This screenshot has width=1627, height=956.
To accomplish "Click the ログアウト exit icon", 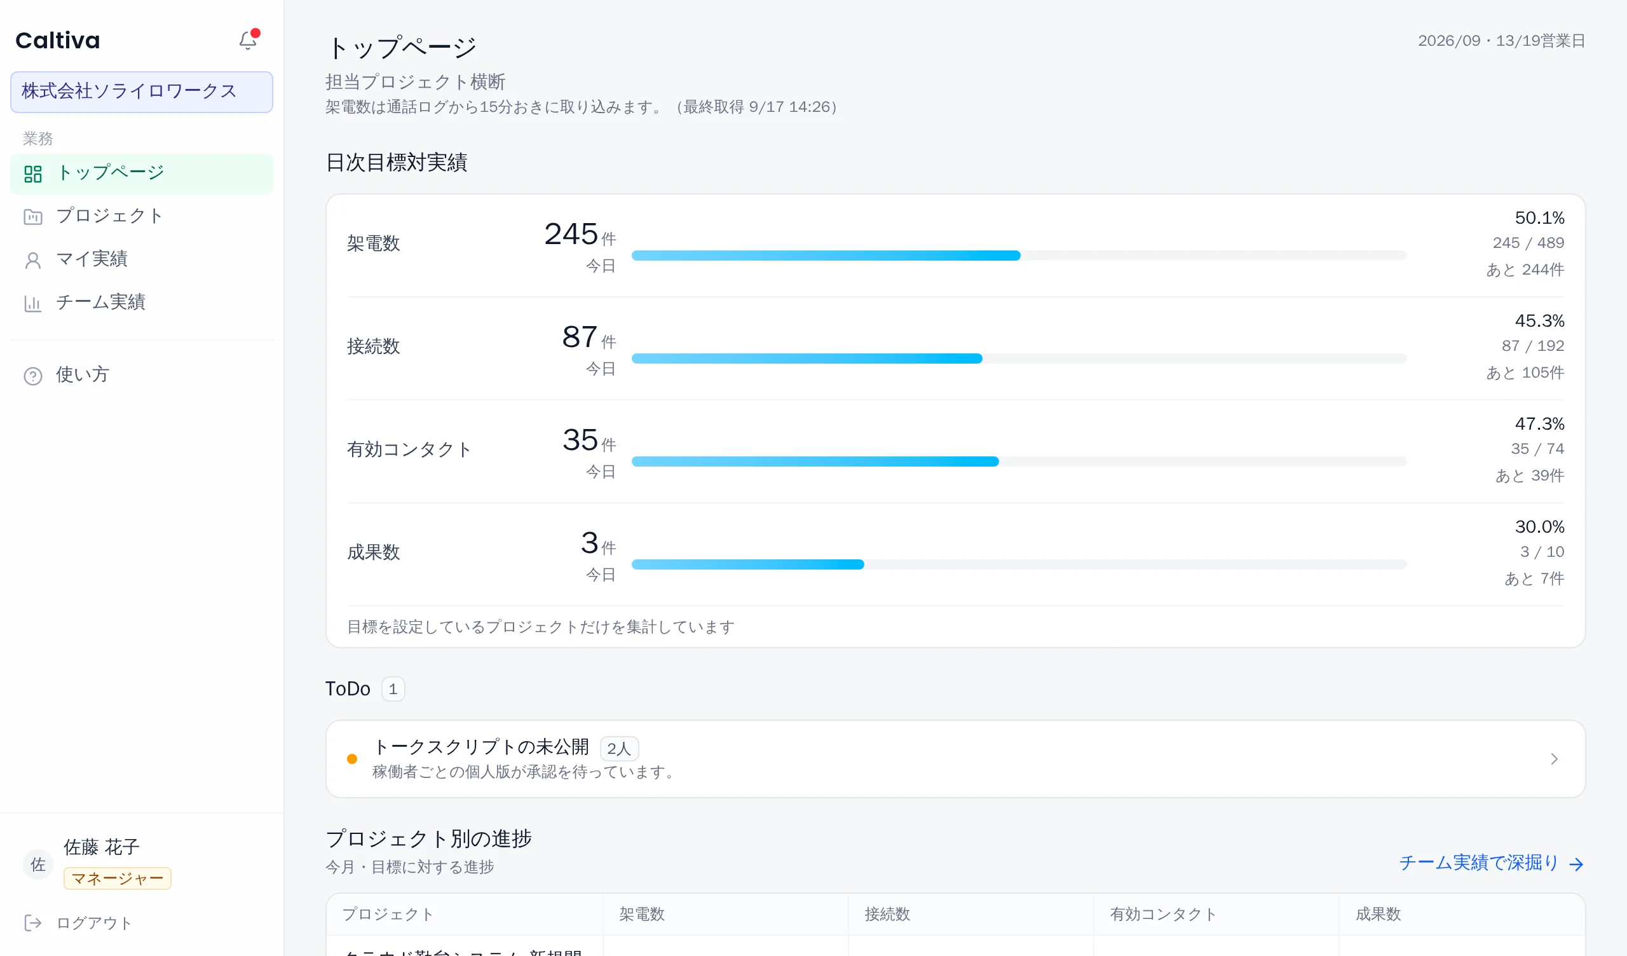I will pyautogui.click(x=33, y=923).
